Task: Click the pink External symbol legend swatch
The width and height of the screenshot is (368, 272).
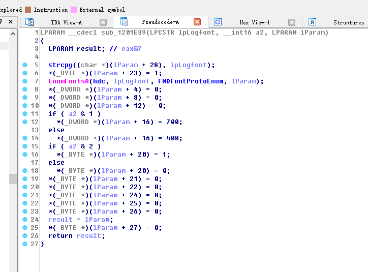Action: tap(74, 10)
